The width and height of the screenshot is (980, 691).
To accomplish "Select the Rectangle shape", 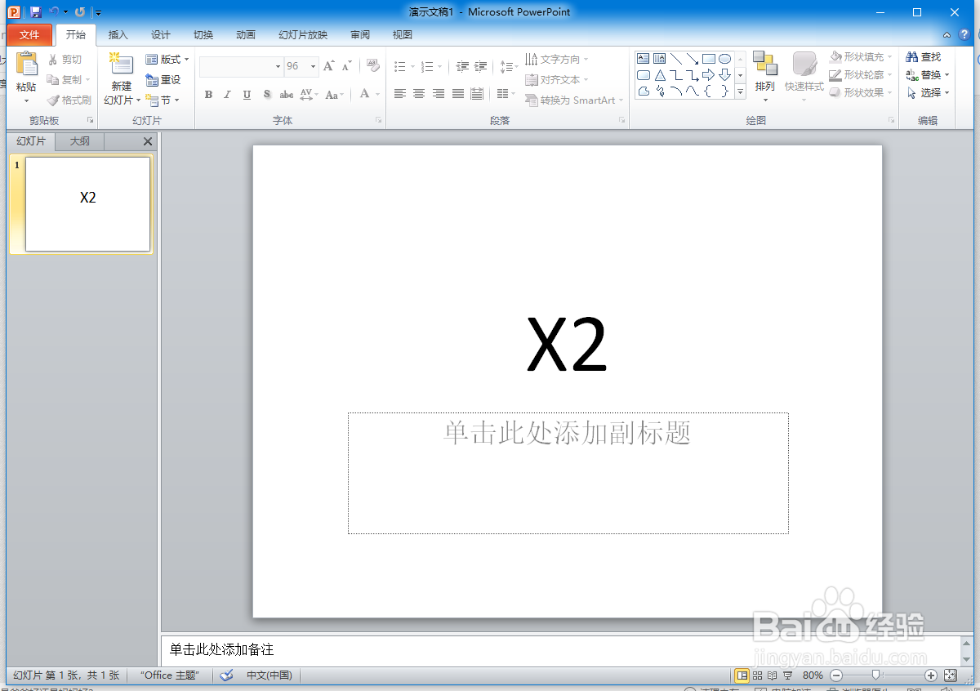I will (x=709, y=59).
